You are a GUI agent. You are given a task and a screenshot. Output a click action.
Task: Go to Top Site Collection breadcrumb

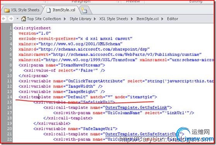[44, 19]
